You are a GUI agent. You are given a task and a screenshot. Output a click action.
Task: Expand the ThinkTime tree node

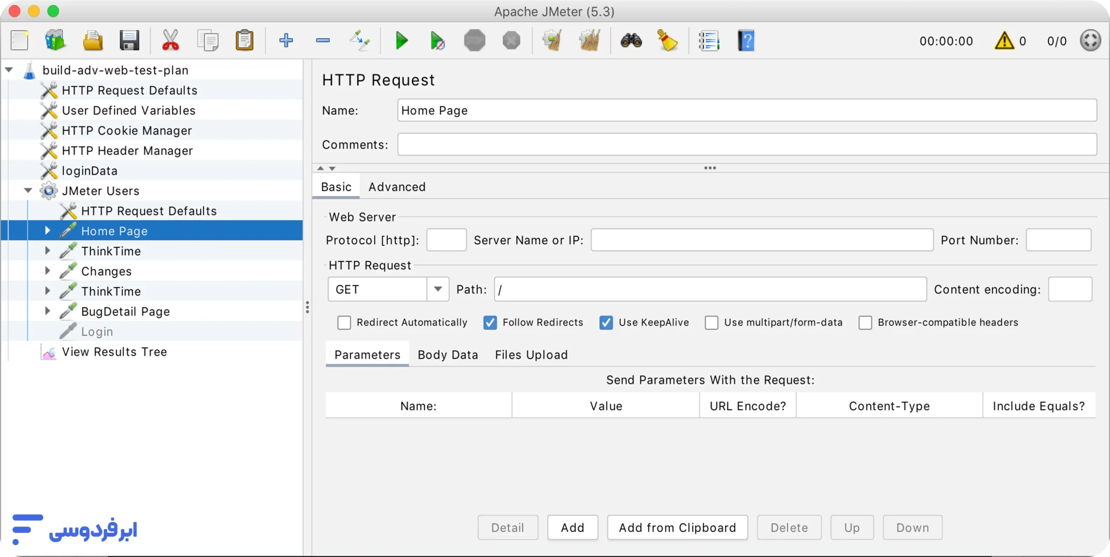click(47, 250)
